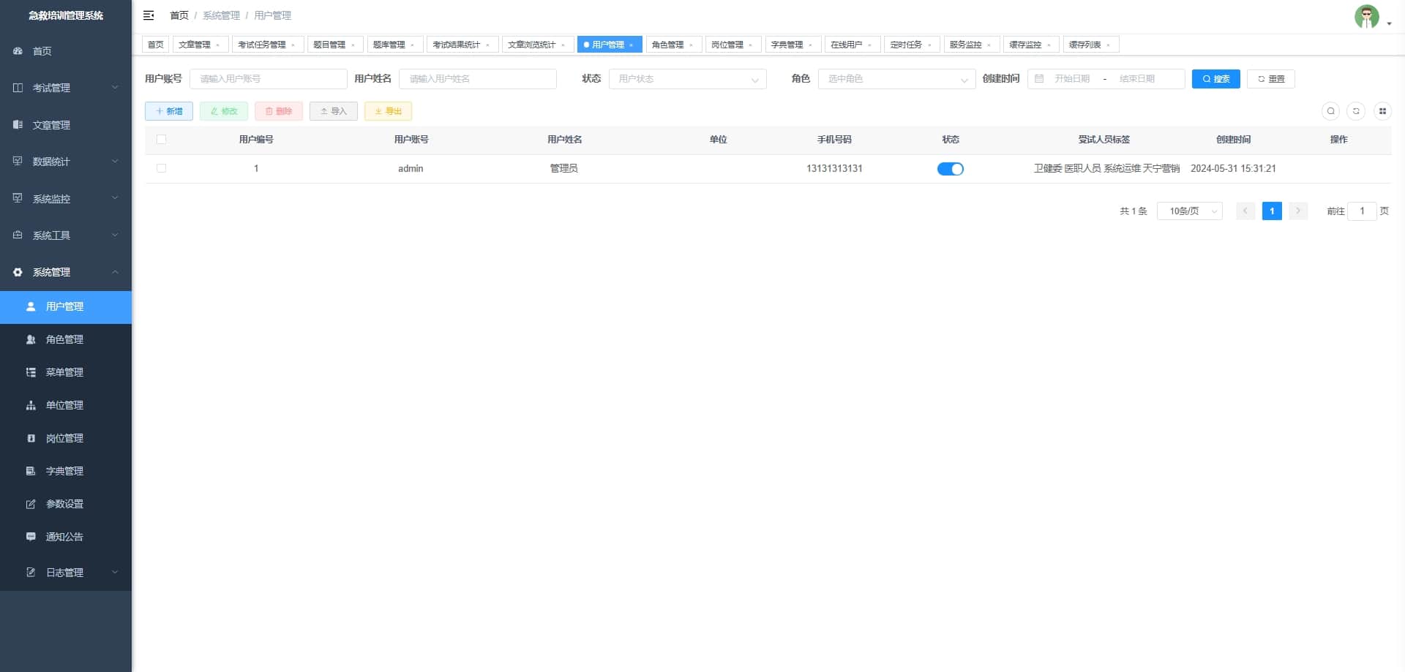Open the 状态 user status dropdown

point(688,79)
